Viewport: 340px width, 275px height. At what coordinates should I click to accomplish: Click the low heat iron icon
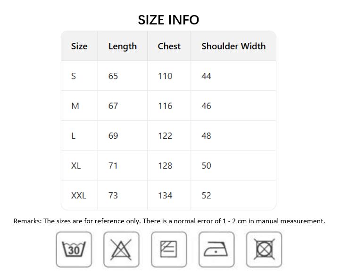pyautogui.click(x=216, y=249)
